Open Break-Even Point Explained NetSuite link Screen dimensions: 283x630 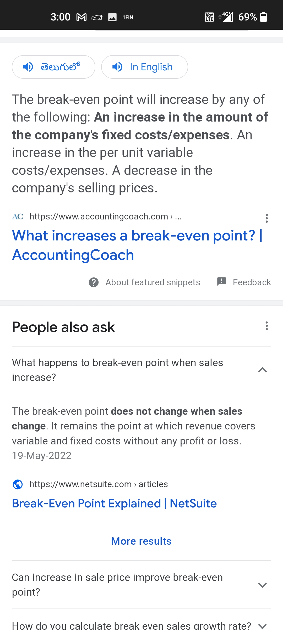(x=114, y=503)
